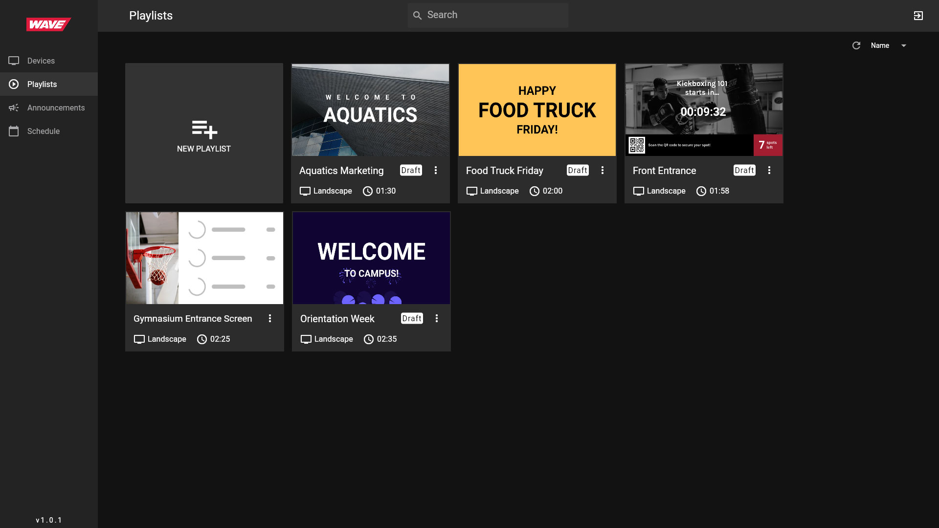Open the options menu for Aquatics Marketing
This screenshot has width=939, height=528.
(x=436, y=170)
